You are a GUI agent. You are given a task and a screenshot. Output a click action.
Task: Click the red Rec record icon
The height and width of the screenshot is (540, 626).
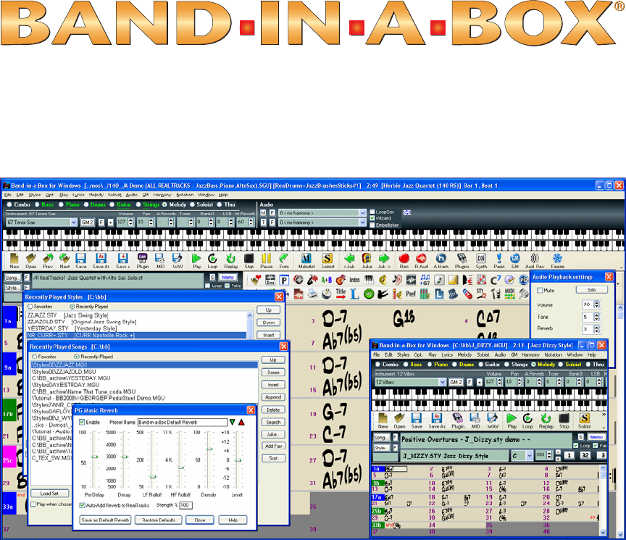tap(404, 260)
